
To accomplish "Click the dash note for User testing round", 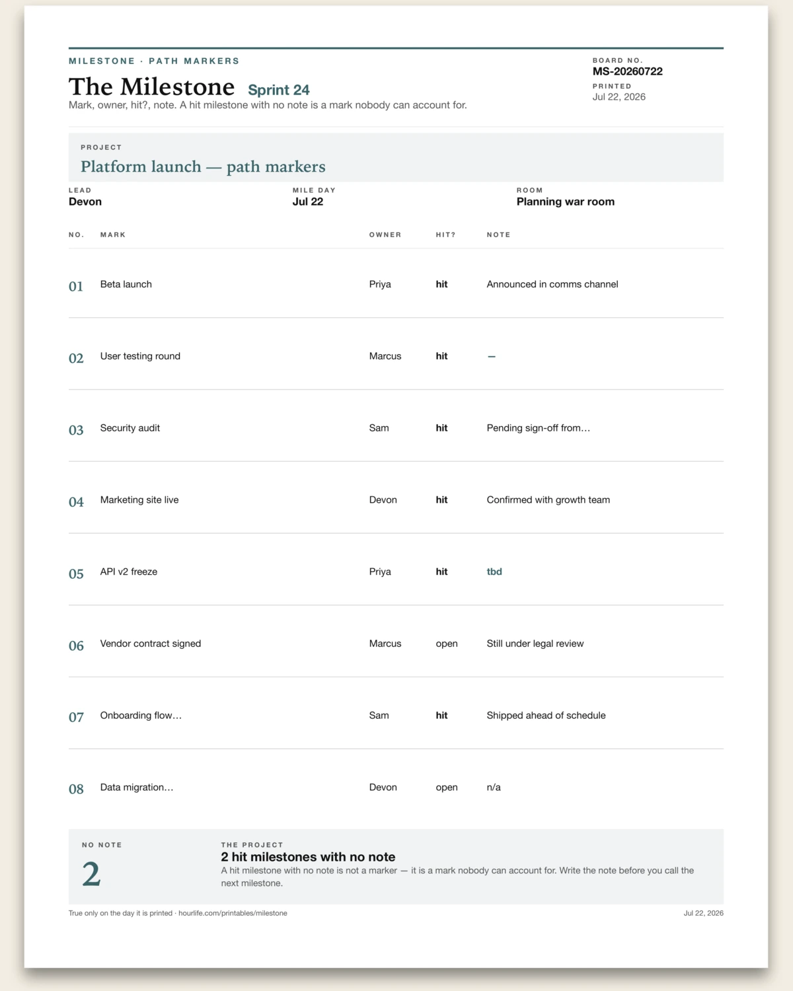I will coord(492,356).
